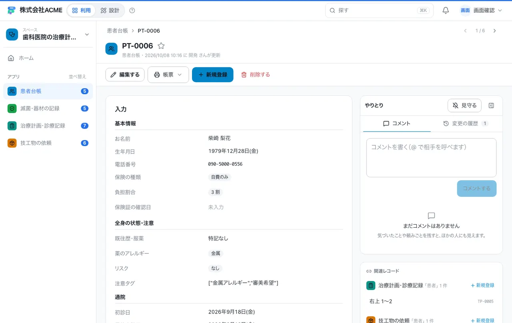Open related record 右上 1〜2
Image resolution: width=512 pixels, height=323 pixels.
pos(431,301)
